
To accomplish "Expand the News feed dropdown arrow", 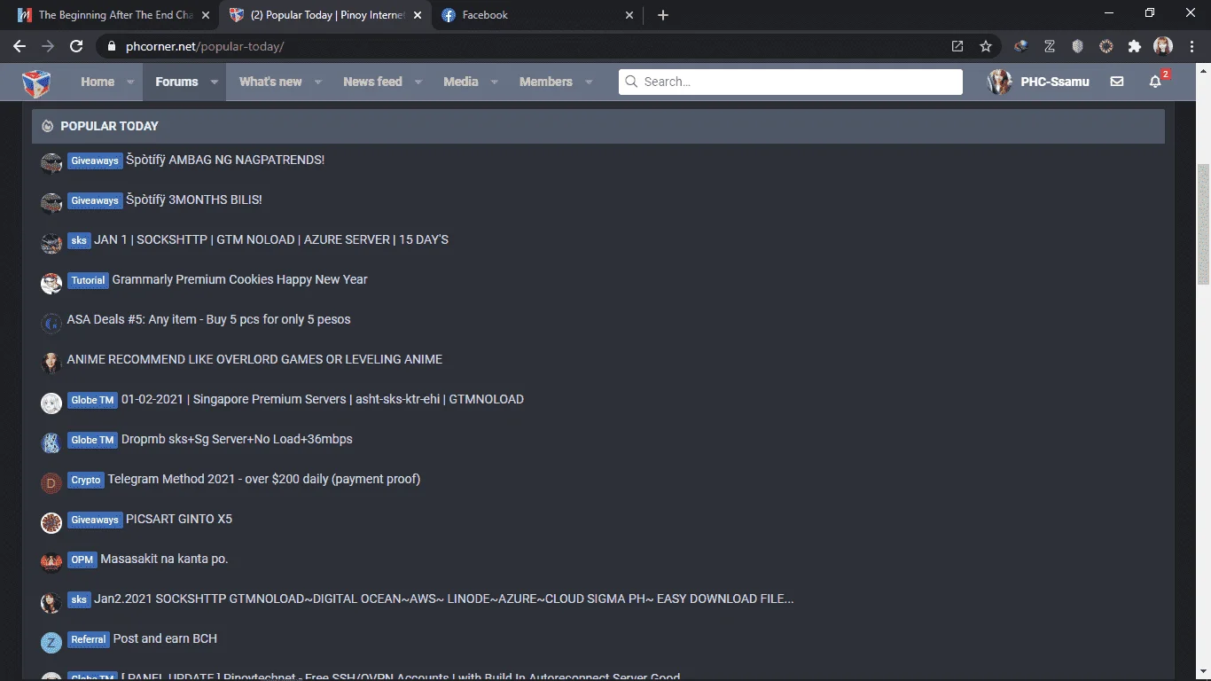I will (418, 82).
